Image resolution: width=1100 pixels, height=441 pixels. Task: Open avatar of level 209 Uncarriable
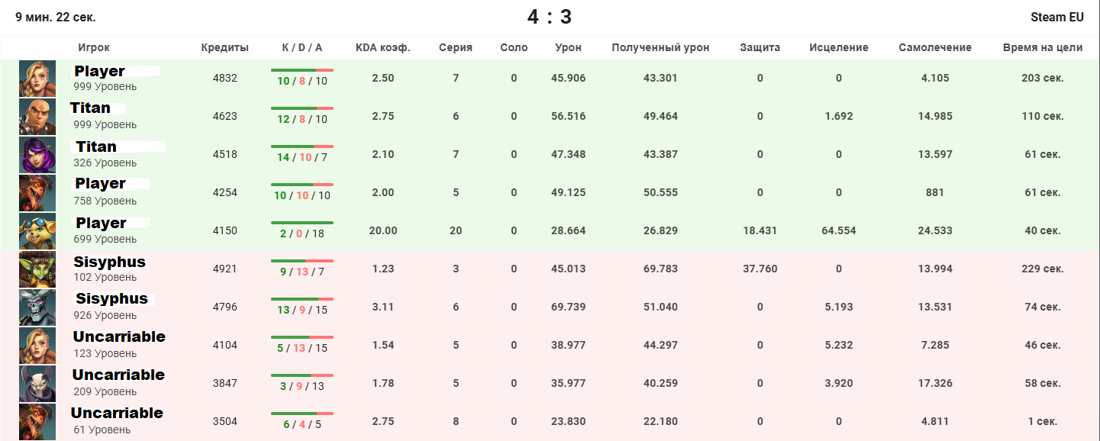(x=37, y=384)
